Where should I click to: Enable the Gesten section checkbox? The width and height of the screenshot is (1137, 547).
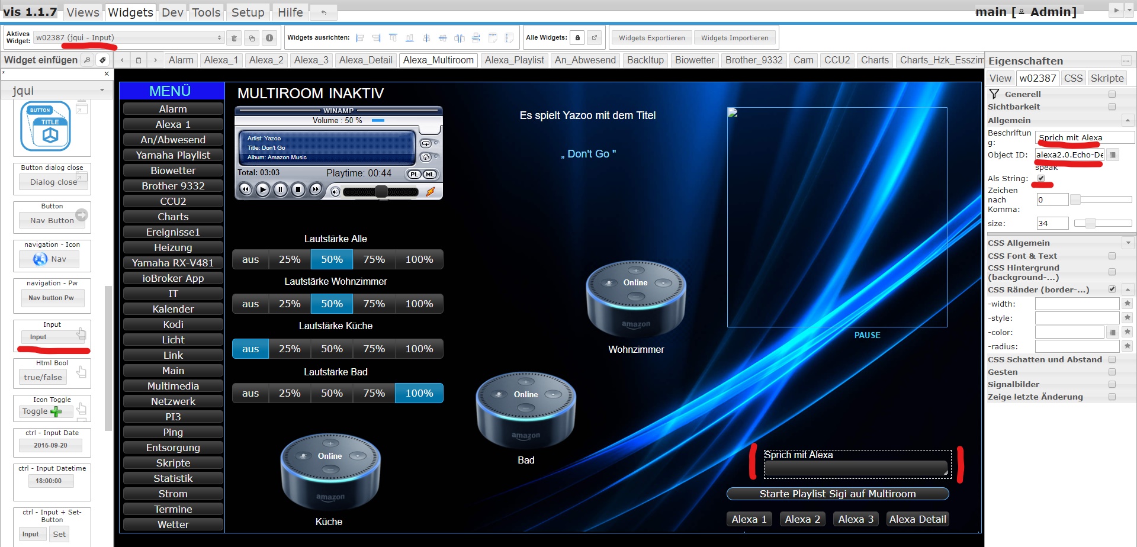pos(1112,372)
